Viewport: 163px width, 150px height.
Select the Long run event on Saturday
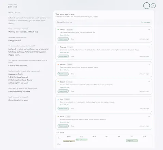pos(132,141)
